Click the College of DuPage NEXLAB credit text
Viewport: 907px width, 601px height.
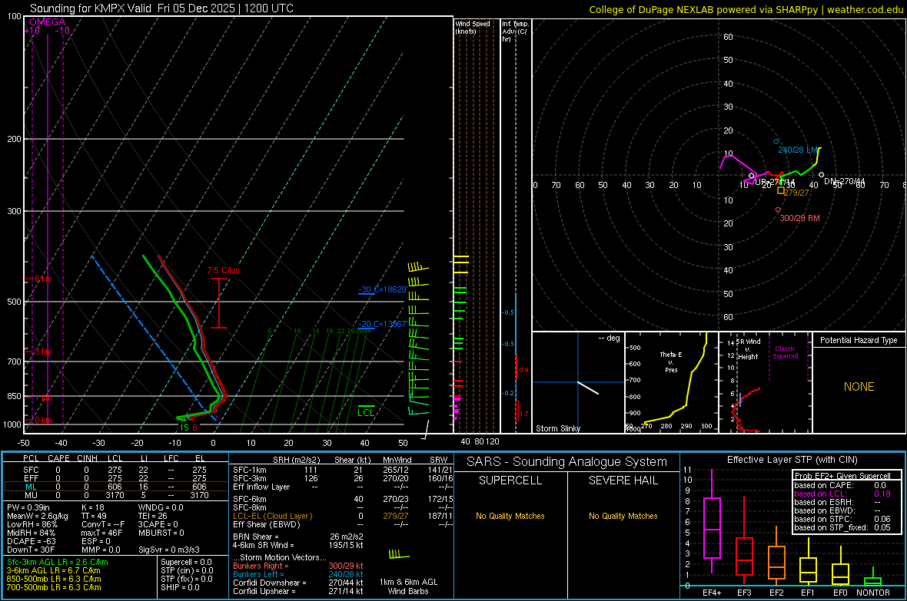coord(746,9)
